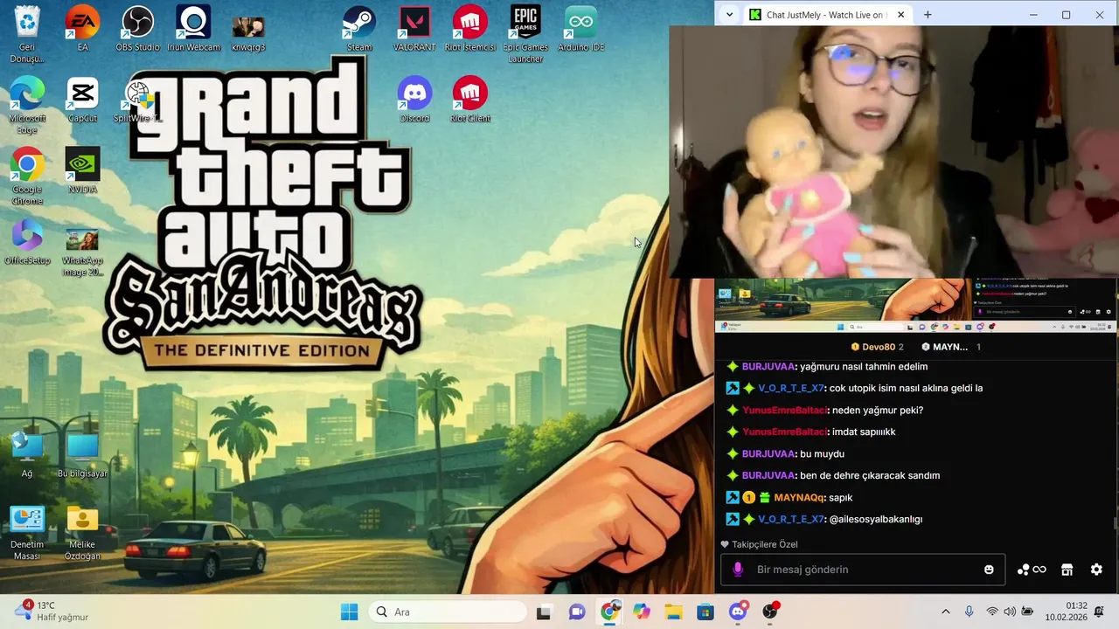Open the Ağ network desktop icon
The width and height of the screenshot is (1119, 629).
27,454
